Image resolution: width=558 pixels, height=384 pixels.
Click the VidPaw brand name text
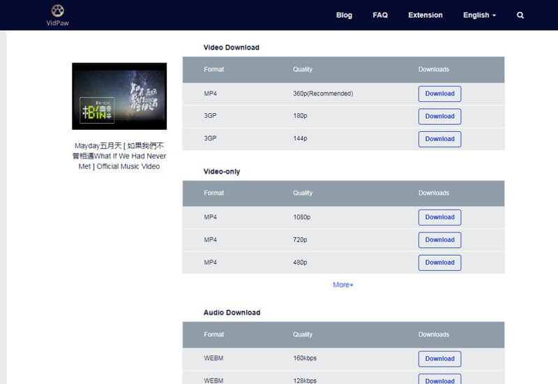[x=58, y=23]
